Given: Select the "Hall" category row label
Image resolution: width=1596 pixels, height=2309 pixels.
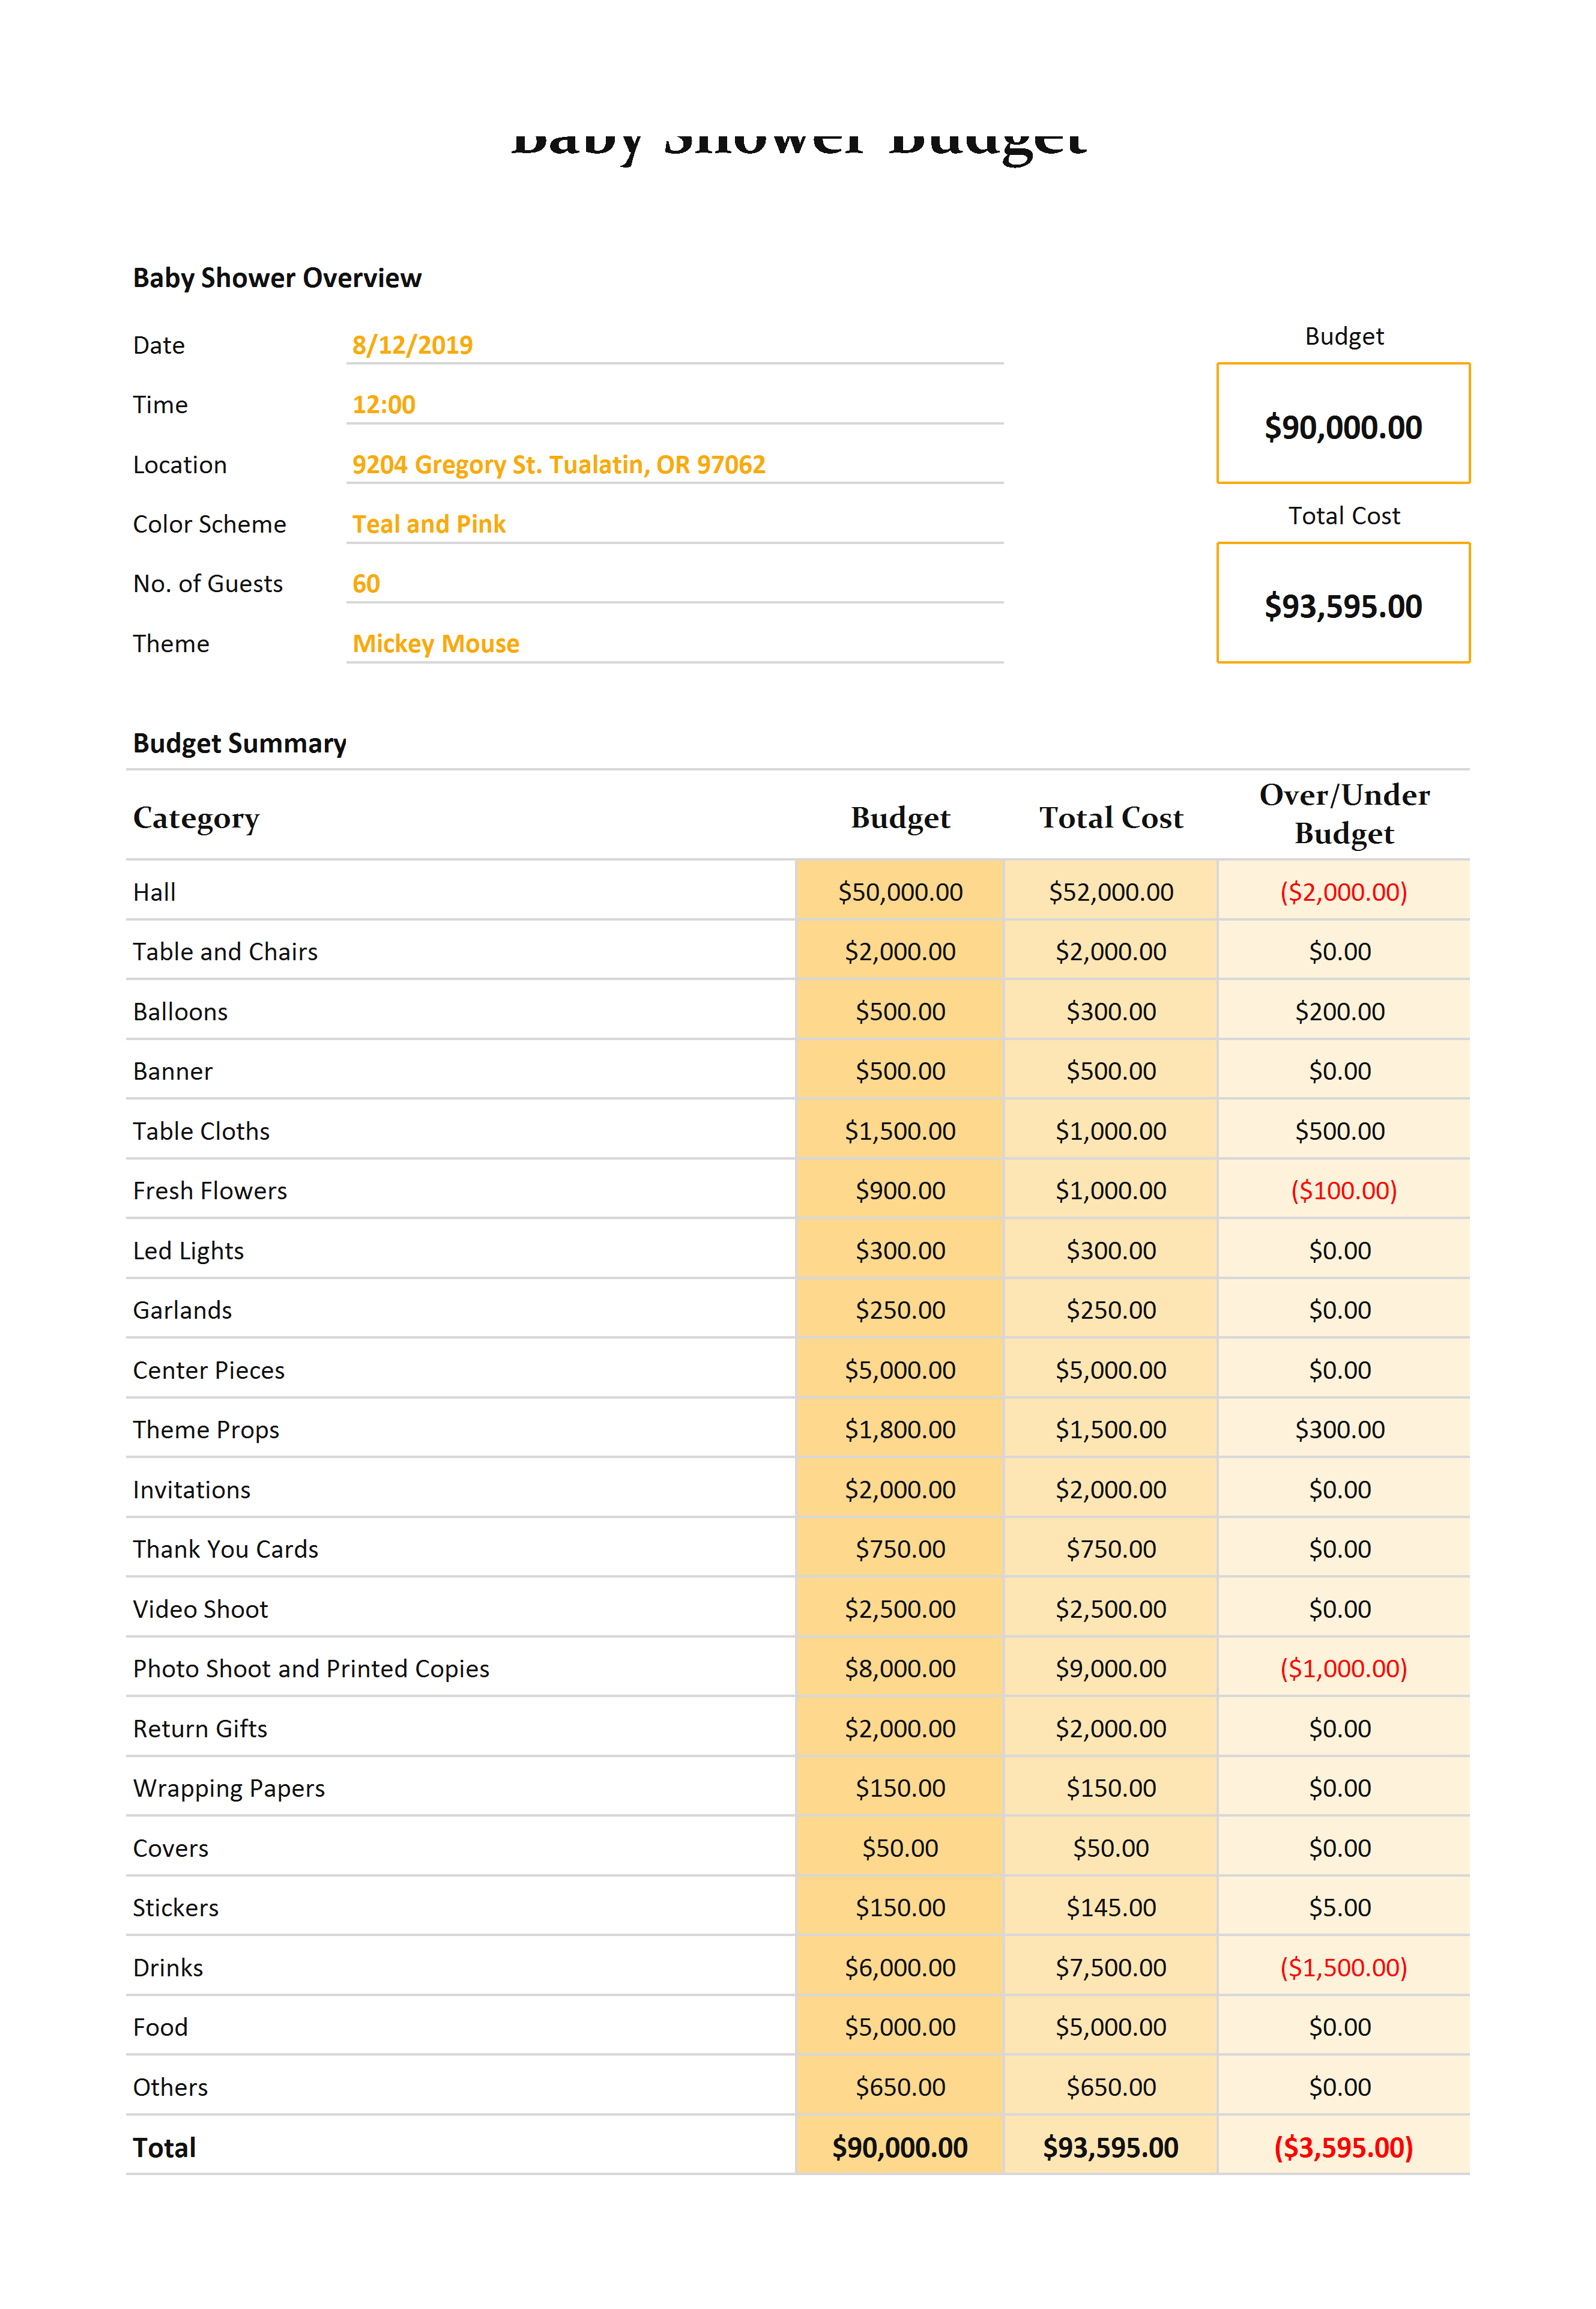Looking at the screenshot, I should [x=154, y=892].
